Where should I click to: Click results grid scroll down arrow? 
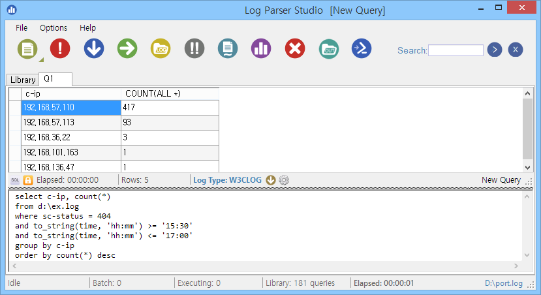(527, 168)
